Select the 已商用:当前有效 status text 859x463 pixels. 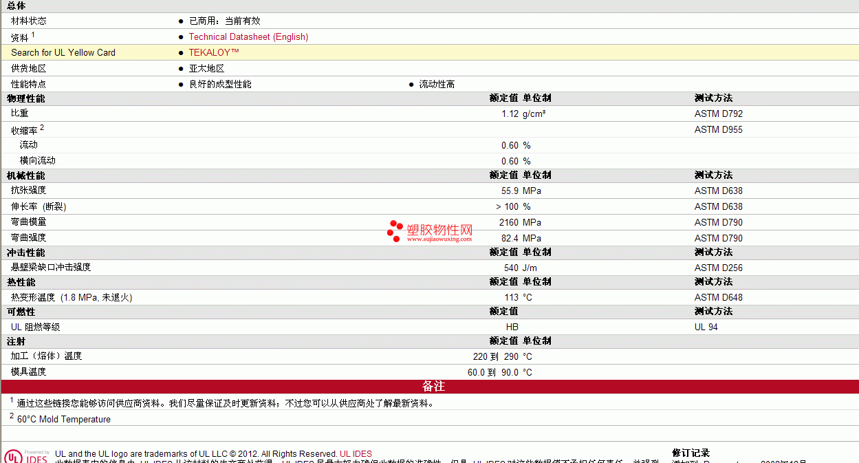[x=225, y=21]
